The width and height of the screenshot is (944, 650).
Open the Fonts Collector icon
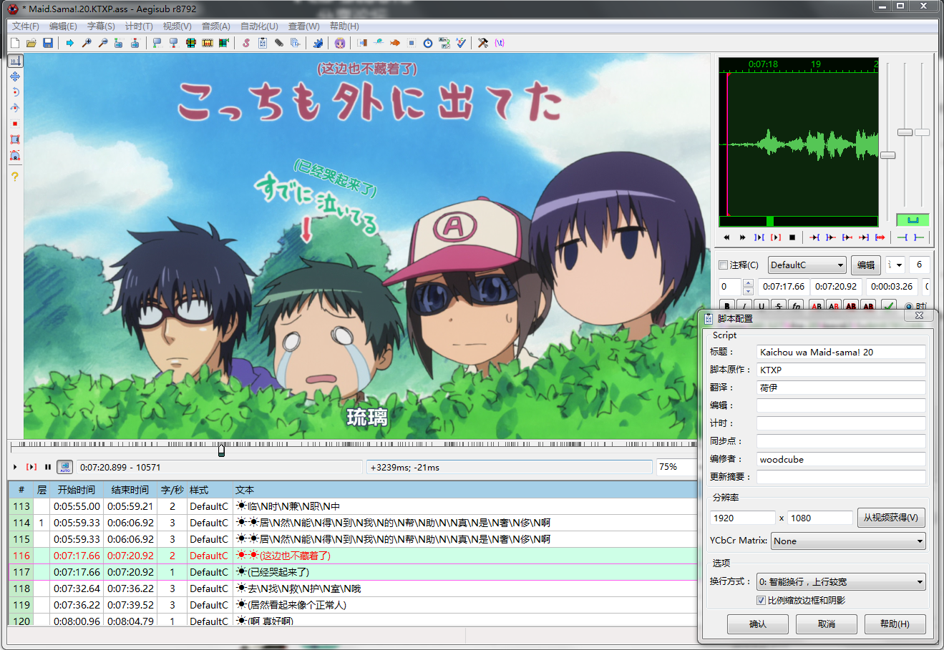296,43
